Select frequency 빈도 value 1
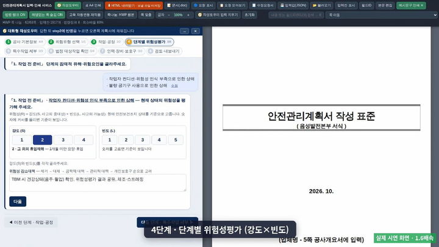Screen dimensions: 439x247 (110, 140)
